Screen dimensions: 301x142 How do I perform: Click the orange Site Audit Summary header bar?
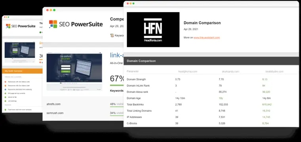22,71
